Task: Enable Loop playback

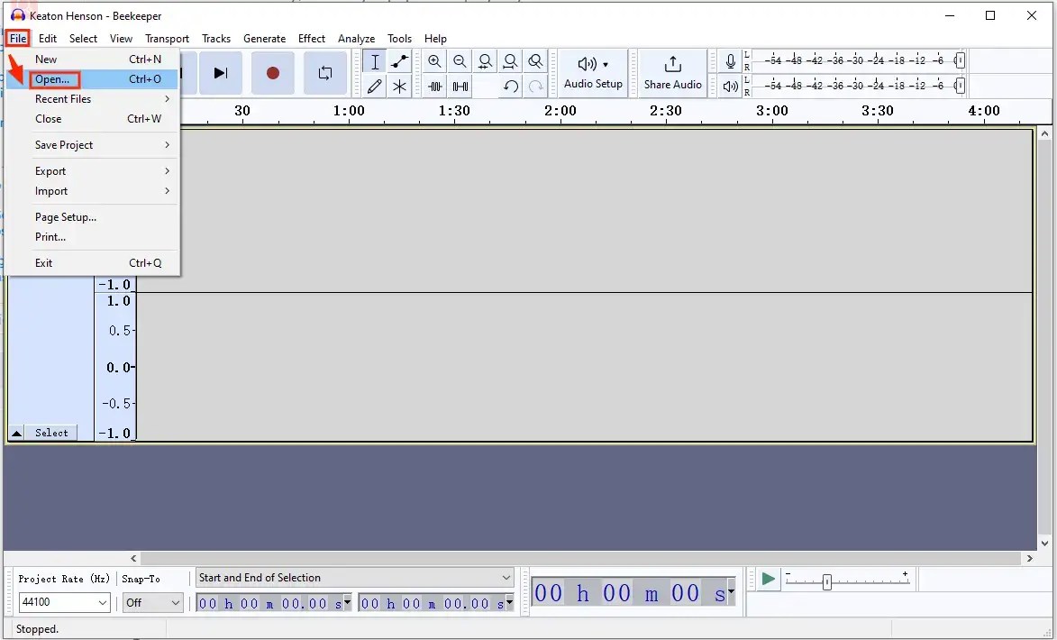Action: click(325, 73)
